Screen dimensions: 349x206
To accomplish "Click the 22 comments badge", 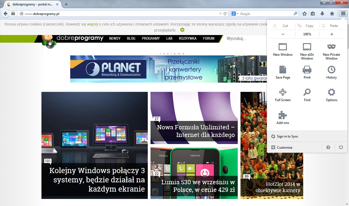I will (157, 174).
